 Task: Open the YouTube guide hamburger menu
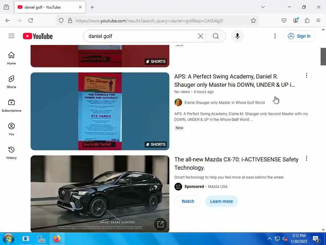coord(11,36)
